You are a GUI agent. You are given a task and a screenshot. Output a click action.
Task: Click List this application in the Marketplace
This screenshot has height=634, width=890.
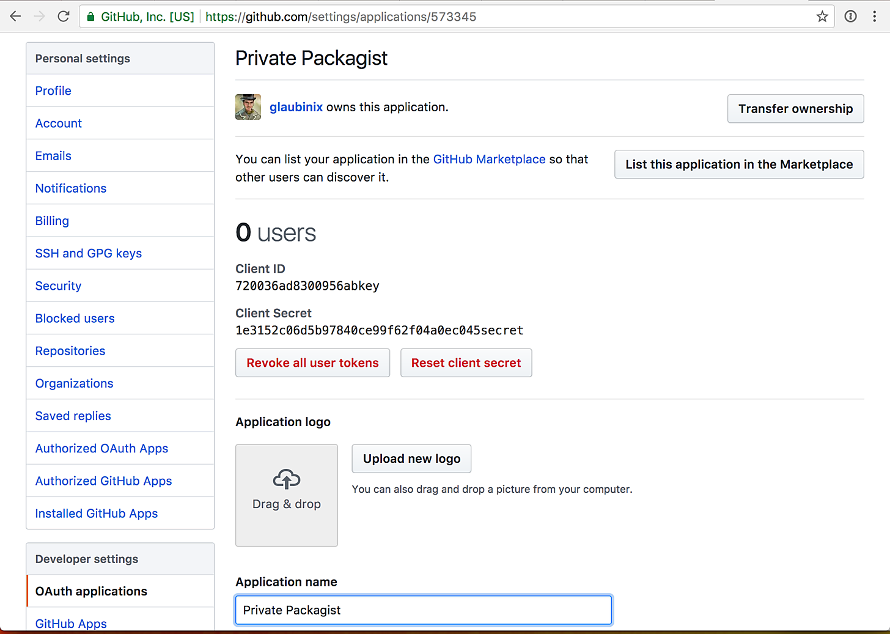[739, 164]
